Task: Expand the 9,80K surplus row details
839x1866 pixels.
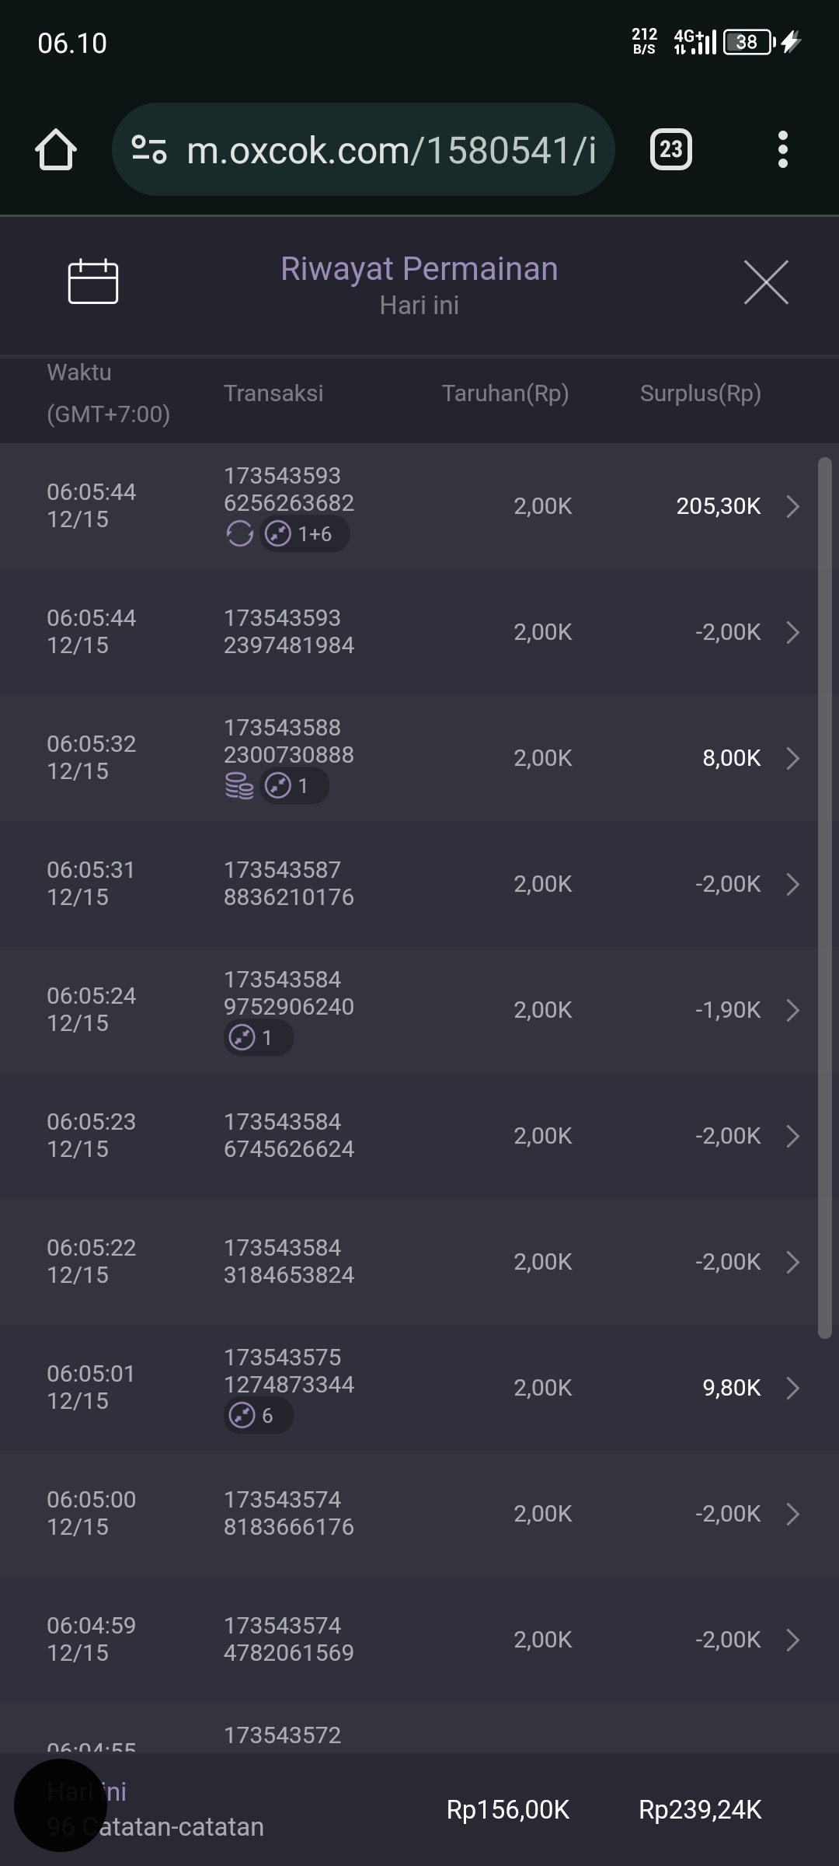Action: click(x=792, y=1388)
